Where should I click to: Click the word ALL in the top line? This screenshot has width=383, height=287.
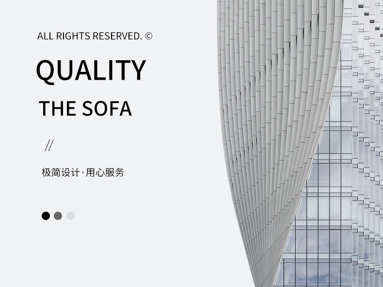tap(45, 36)
